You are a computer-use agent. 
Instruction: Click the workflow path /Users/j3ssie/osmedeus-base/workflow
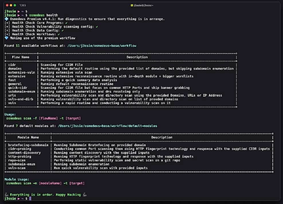click(x=102, y=46)
